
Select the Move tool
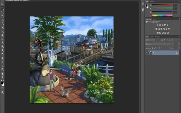[2, 4]
